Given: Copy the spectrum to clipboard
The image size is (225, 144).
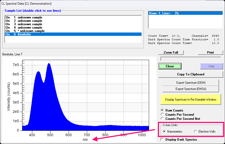Looking at the screenshot, I should [190, 74].
